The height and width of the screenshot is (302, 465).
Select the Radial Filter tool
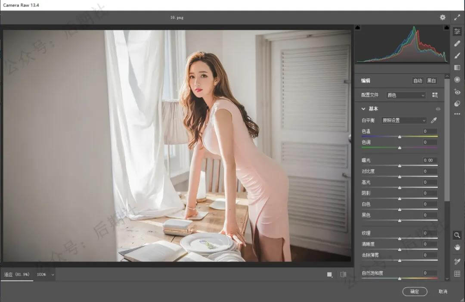457,80
